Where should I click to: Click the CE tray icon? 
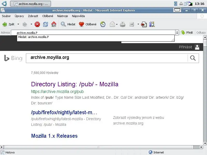pyautogui.click(x=176, y=4)
